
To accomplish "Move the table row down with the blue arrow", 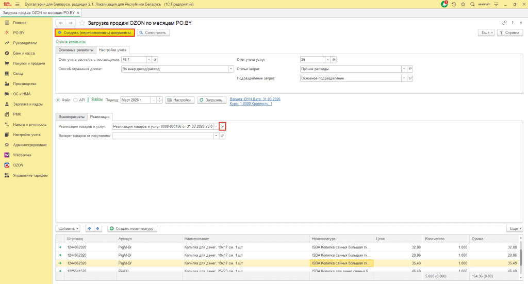I will (97, 228).
